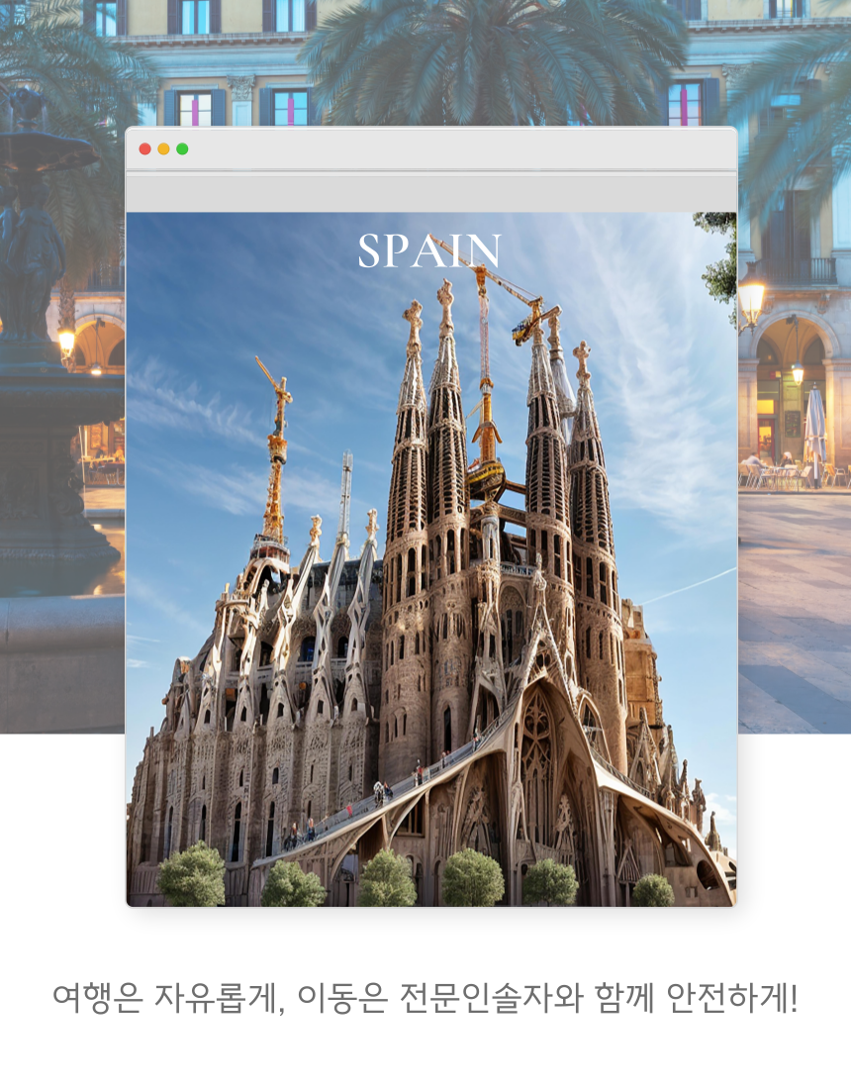Image resolution: width=851 pixels, height=1089 pixels.
Task: Click the SPAIN title text
Action: point(429,250)
